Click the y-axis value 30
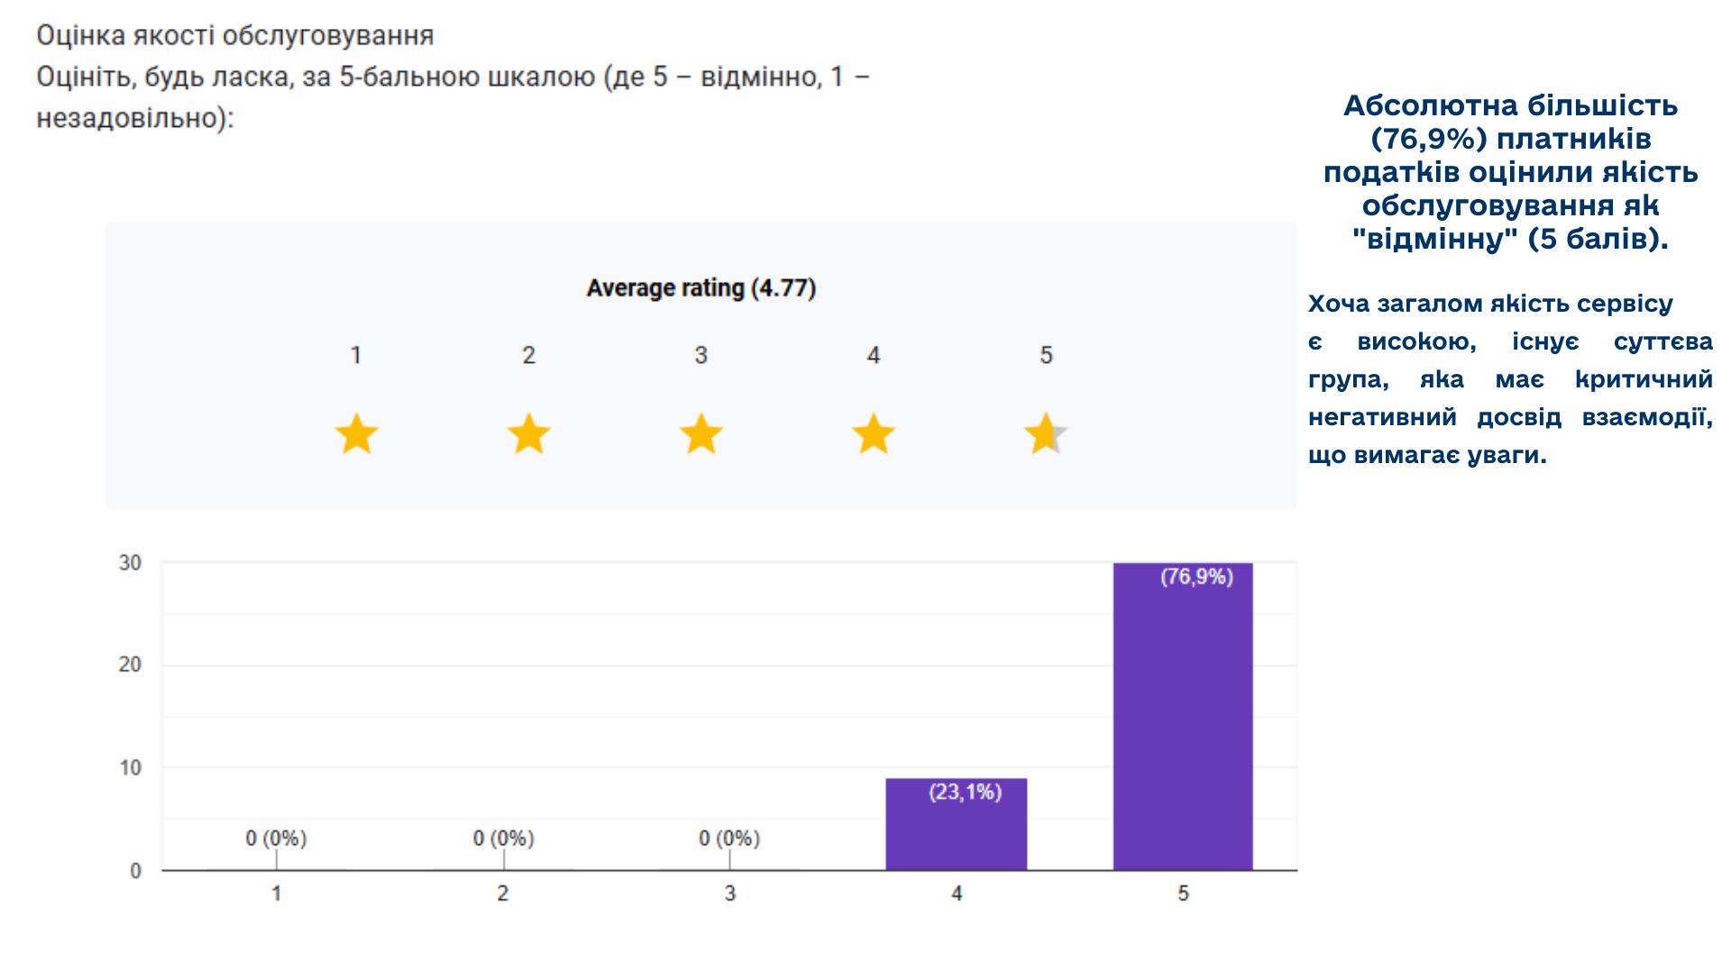Screen dimensions: 1731x973 click(x=130, y=563)
